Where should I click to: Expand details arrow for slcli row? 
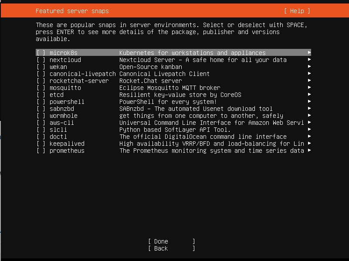tap(309, 129)
